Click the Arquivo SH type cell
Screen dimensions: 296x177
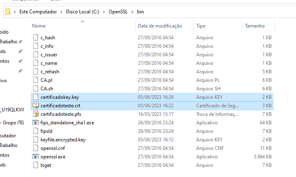(208, 89)
